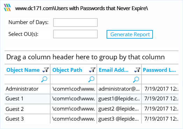Select the Guest 1 name cell
Image resolution: width=183 pixels, height=129 pixels.
[x=27, y=99]
